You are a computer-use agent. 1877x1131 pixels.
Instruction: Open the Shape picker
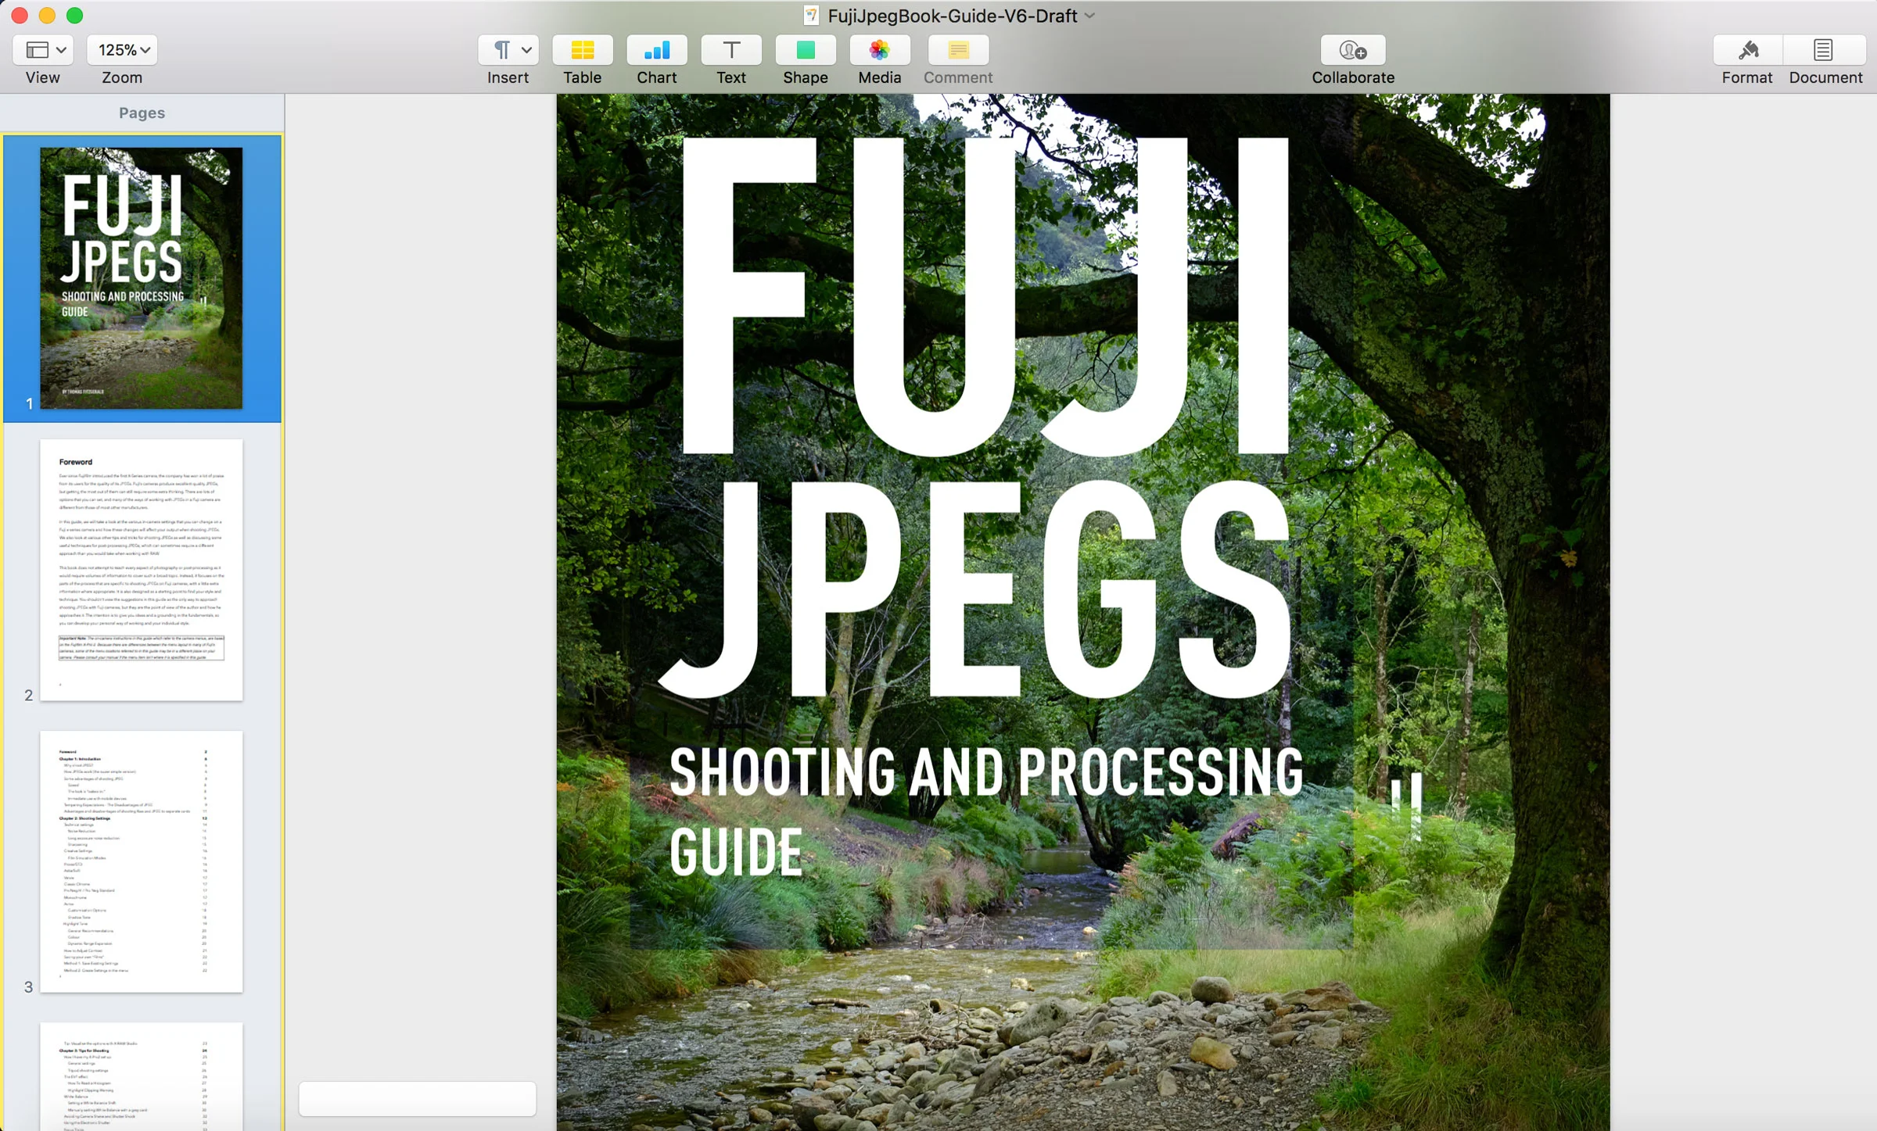[x=806, y=50]
